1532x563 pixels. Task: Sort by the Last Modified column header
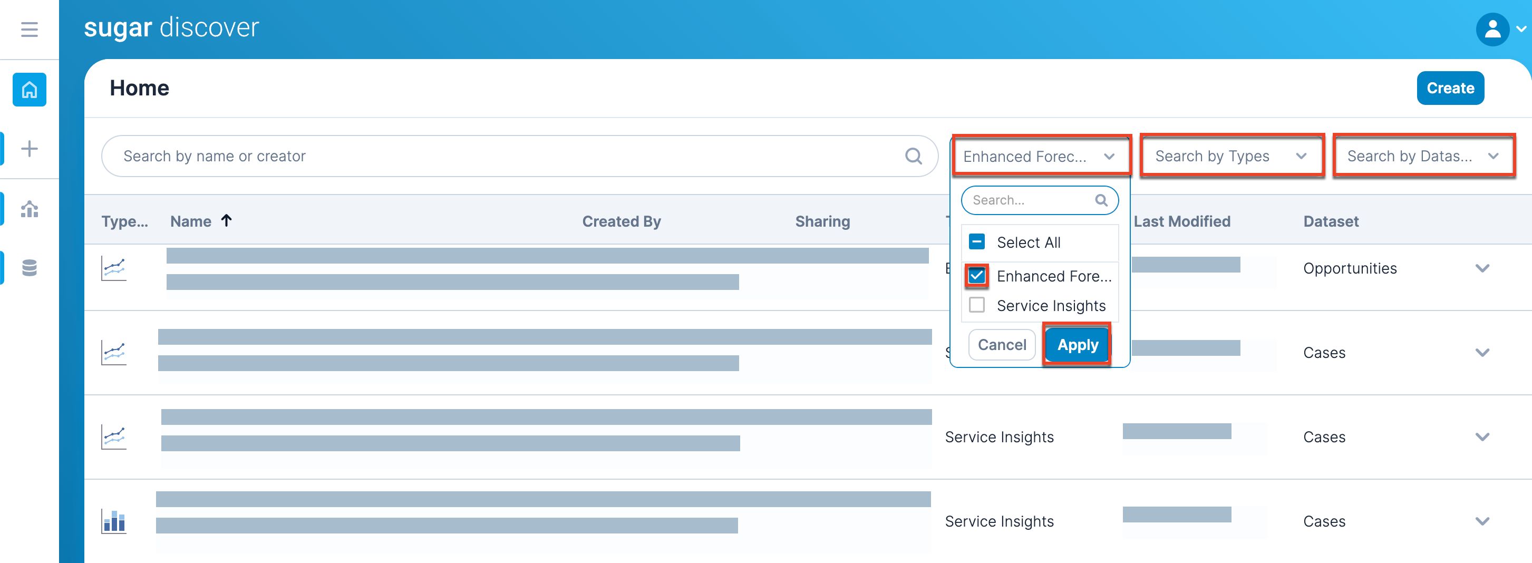1182,222
